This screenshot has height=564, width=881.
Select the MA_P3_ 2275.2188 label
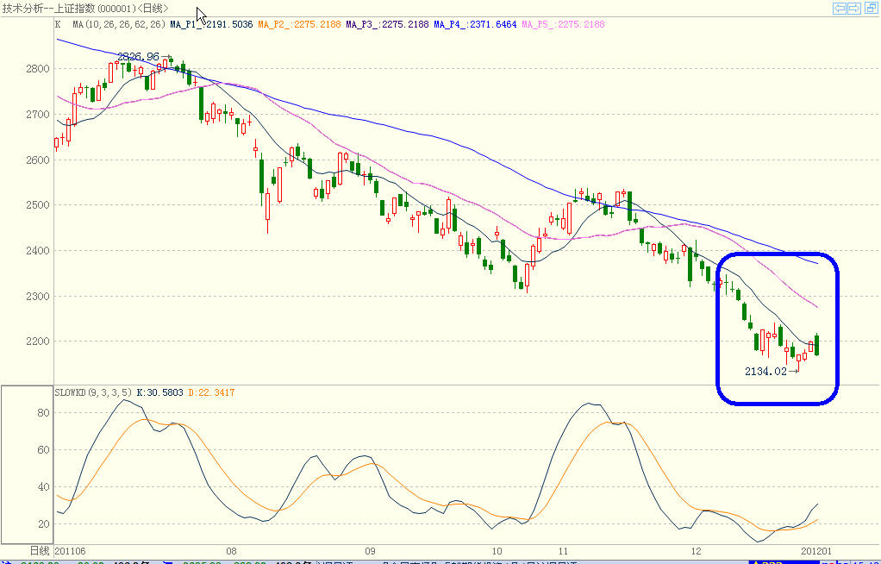pos(387,24)
